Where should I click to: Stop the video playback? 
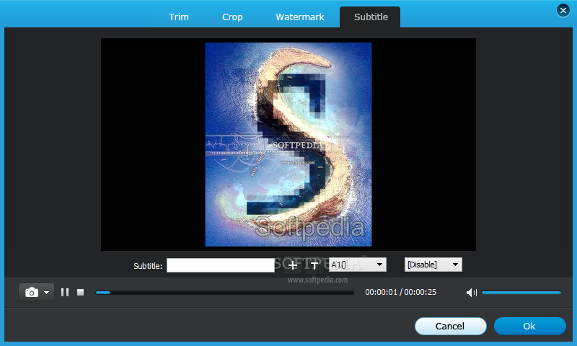click(x=80, y=293)
